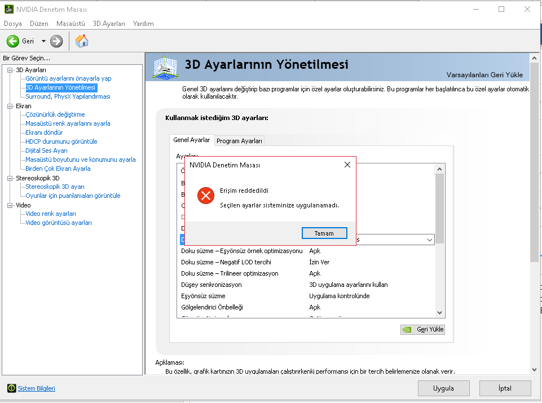Open the Dosya menu
This screenshot has height=403, width=542.
click(13, 24)
